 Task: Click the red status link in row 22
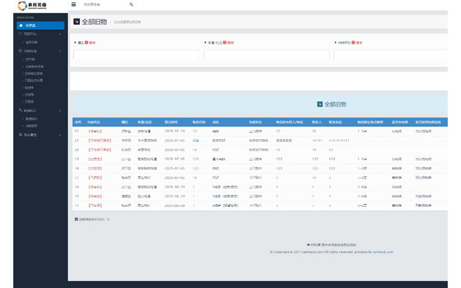95,131
